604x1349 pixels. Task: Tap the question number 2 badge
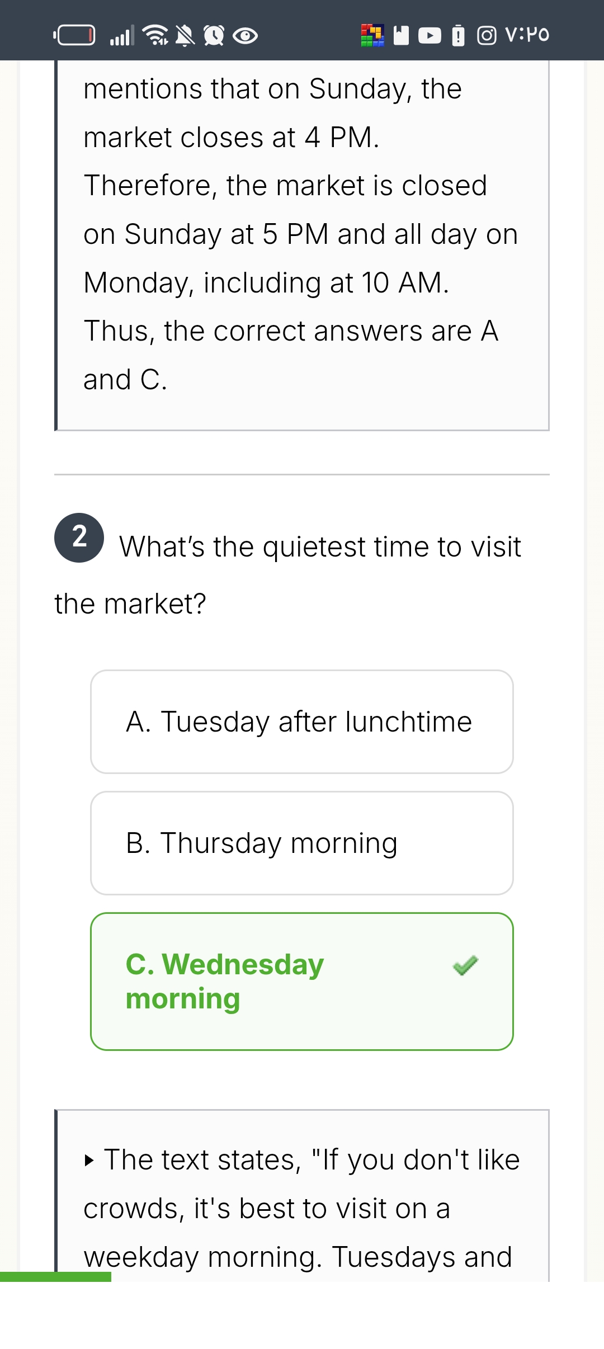pyautogui.click(x=79, y=537)
